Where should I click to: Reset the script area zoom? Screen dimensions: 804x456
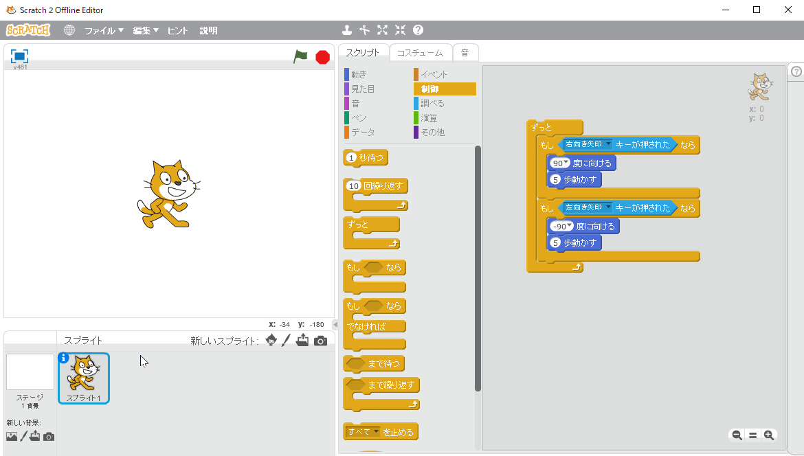(752, 435)
